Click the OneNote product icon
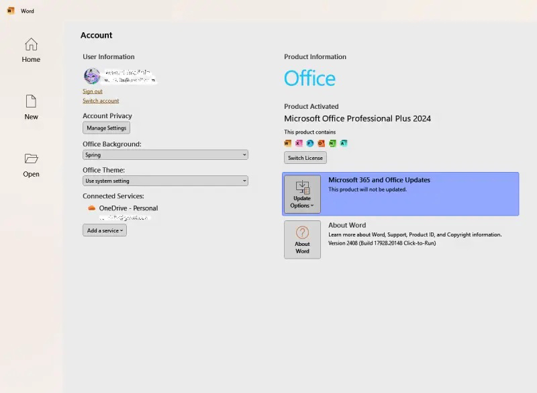 [332, 143]
